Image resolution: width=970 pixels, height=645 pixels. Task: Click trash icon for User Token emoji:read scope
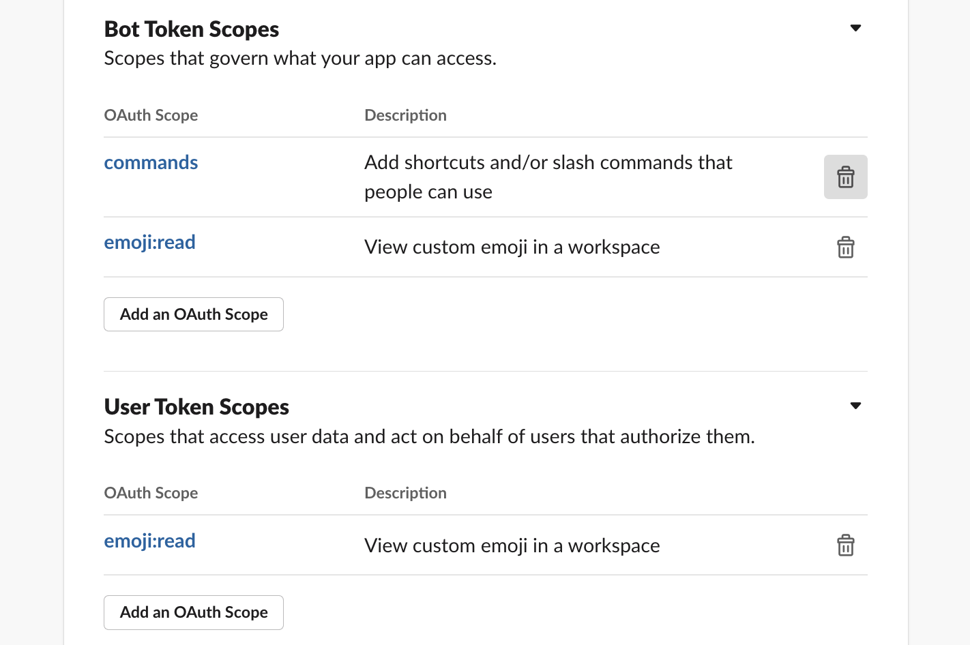(x=845, y=545)
